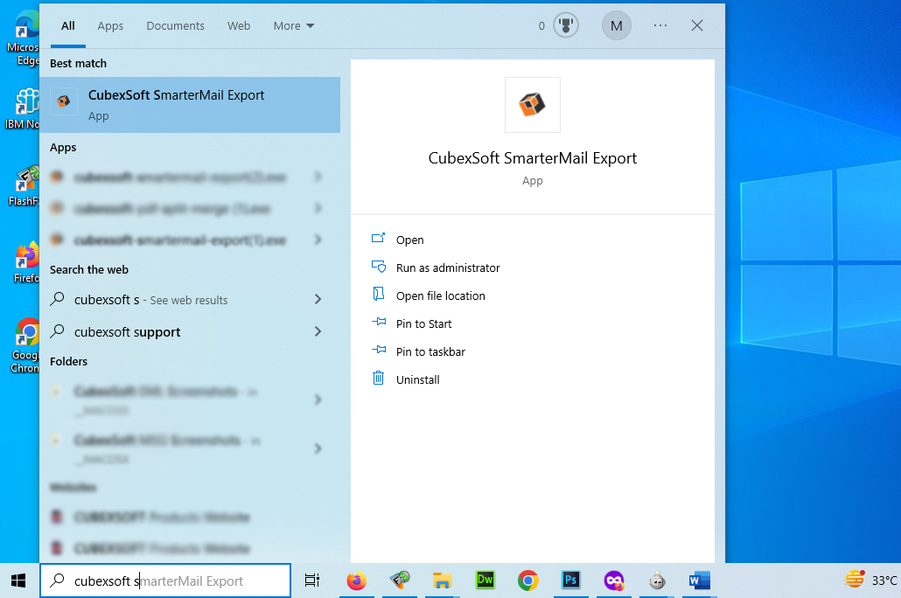
Task: Open Microsoft Word from the taskbar
Action: [x=699, y=581]
